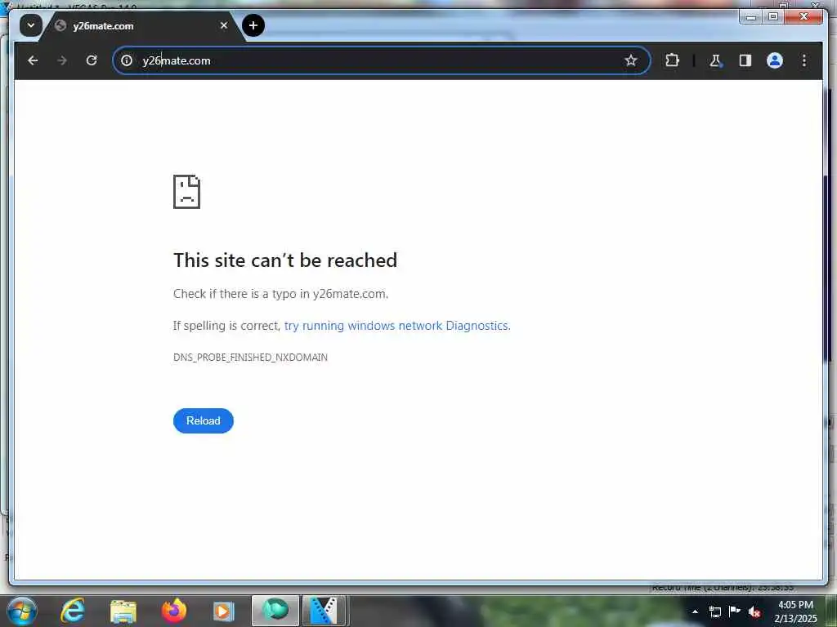The height and width of the screenshot is (627, 837).
Task: Minimize the browser window
Action: (x=751, y=17)
